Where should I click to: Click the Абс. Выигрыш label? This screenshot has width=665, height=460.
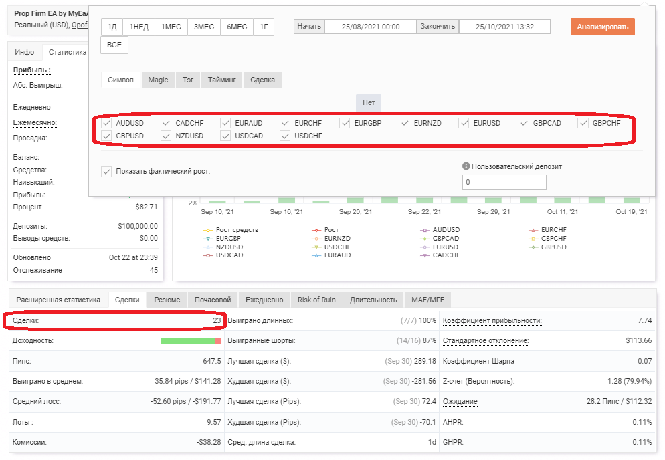tap(37, 85)
